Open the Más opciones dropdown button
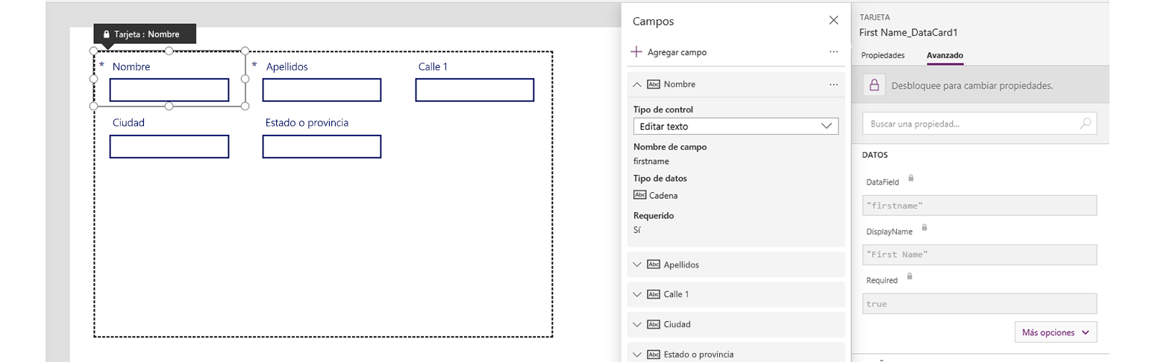The width and height of the screenshot is (1155, 362). tap(1056, 332)
